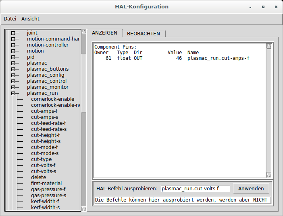Select cut-mode-s in tree
Screen dimensions: 283x216
pyautogui.click(x=45, y=153)
